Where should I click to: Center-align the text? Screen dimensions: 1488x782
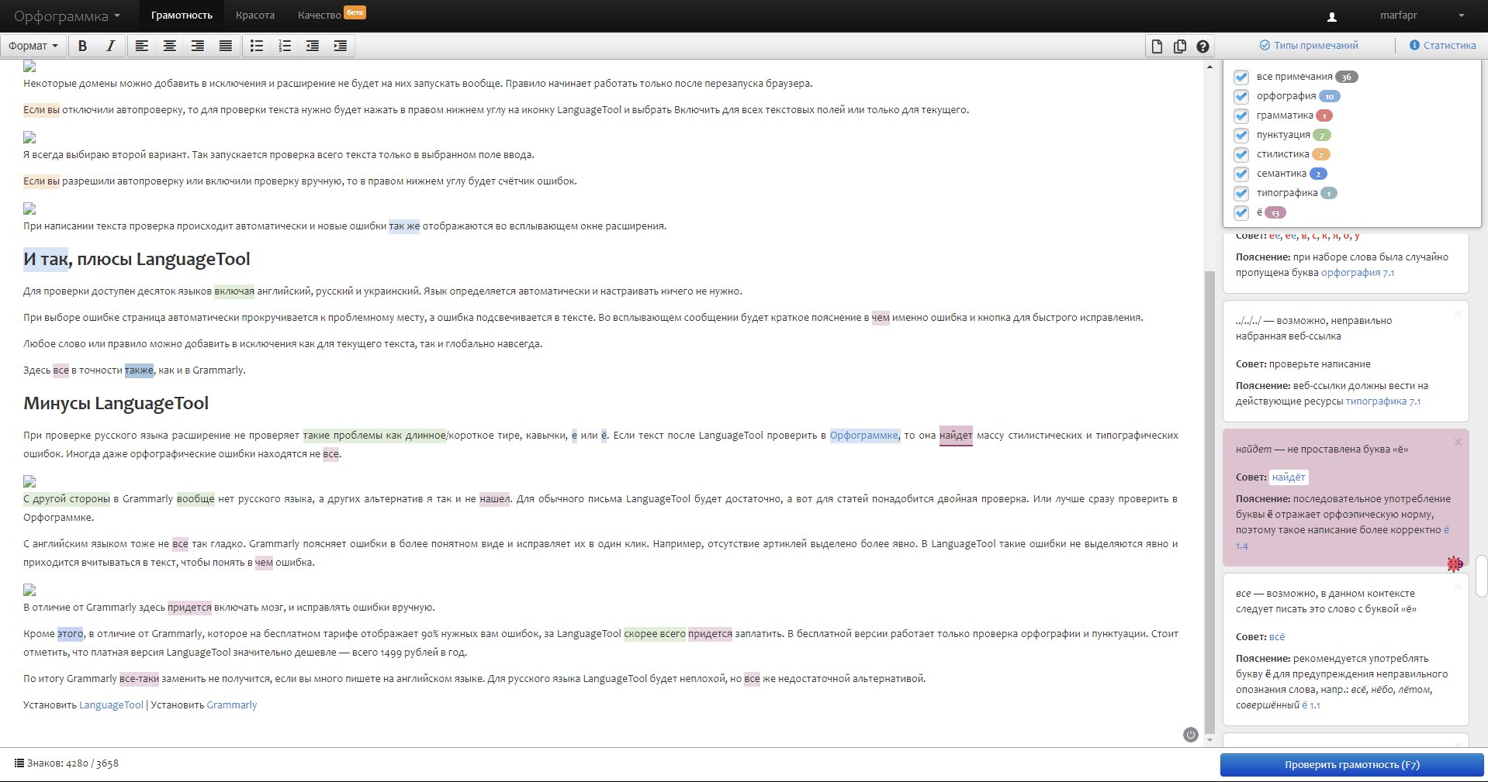[x=170, y=46]
